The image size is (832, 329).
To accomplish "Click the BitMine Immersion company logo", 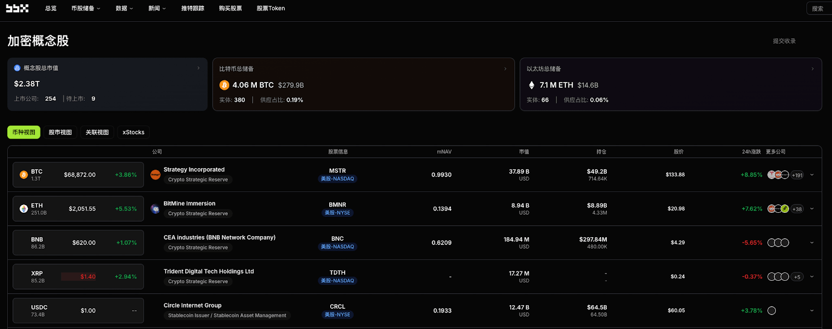I will tap(155, 209).
